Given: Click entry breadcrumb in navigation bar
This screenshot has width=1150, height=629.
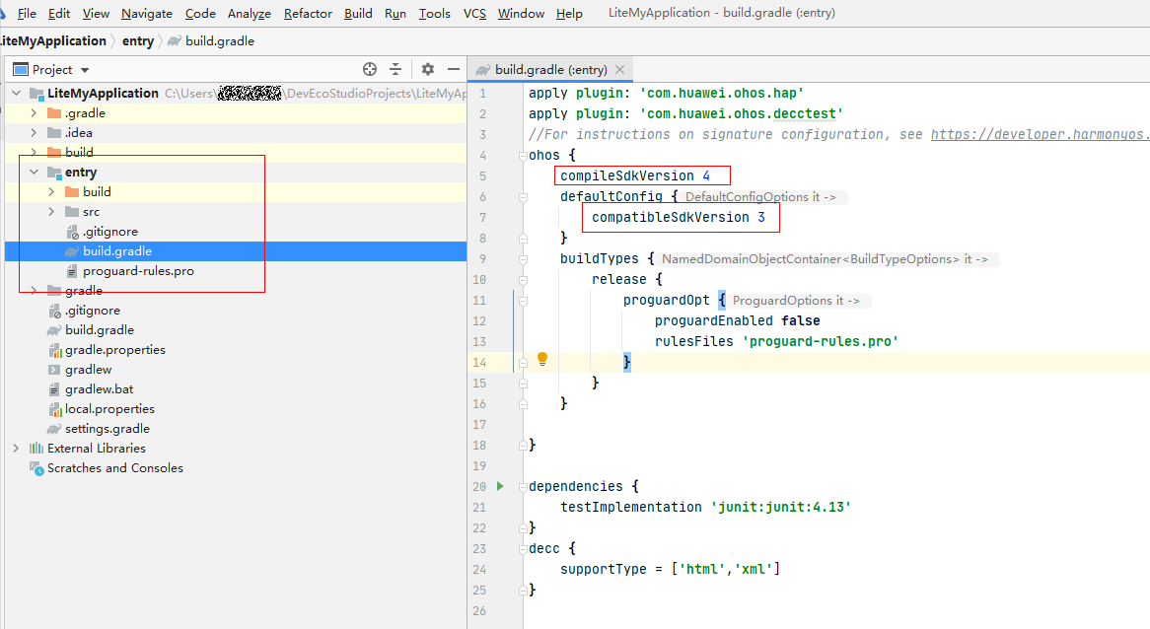Looking at the screenshot, I should point(138,41).
